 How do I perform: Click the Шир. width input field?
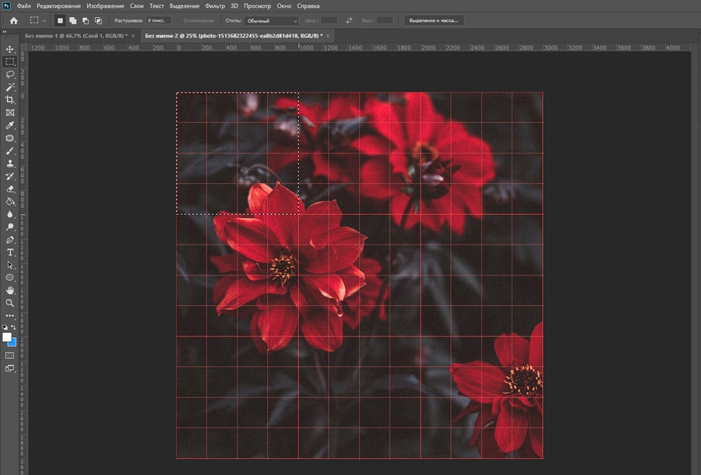click(x=329, y=20)
